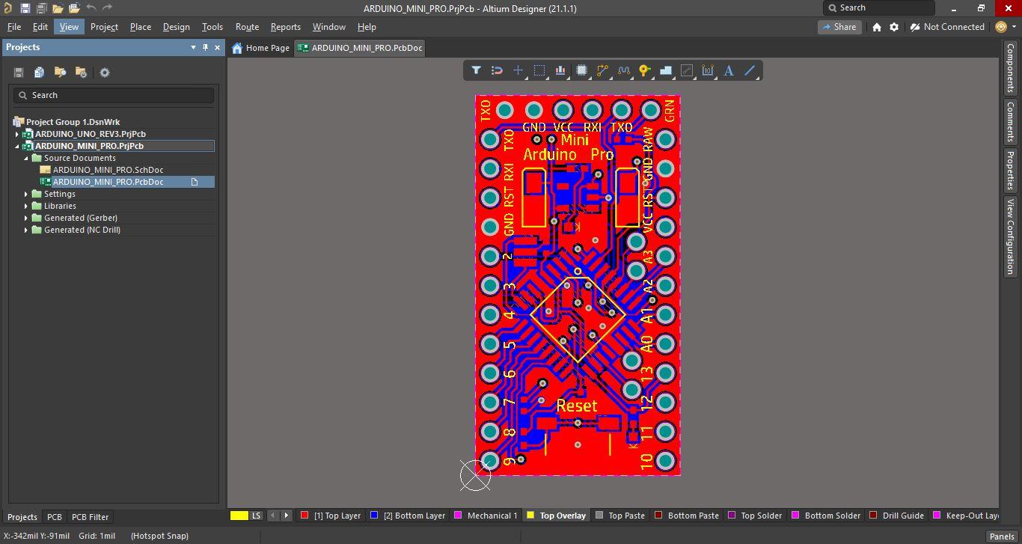Click the Panels button

point(1002,536)
